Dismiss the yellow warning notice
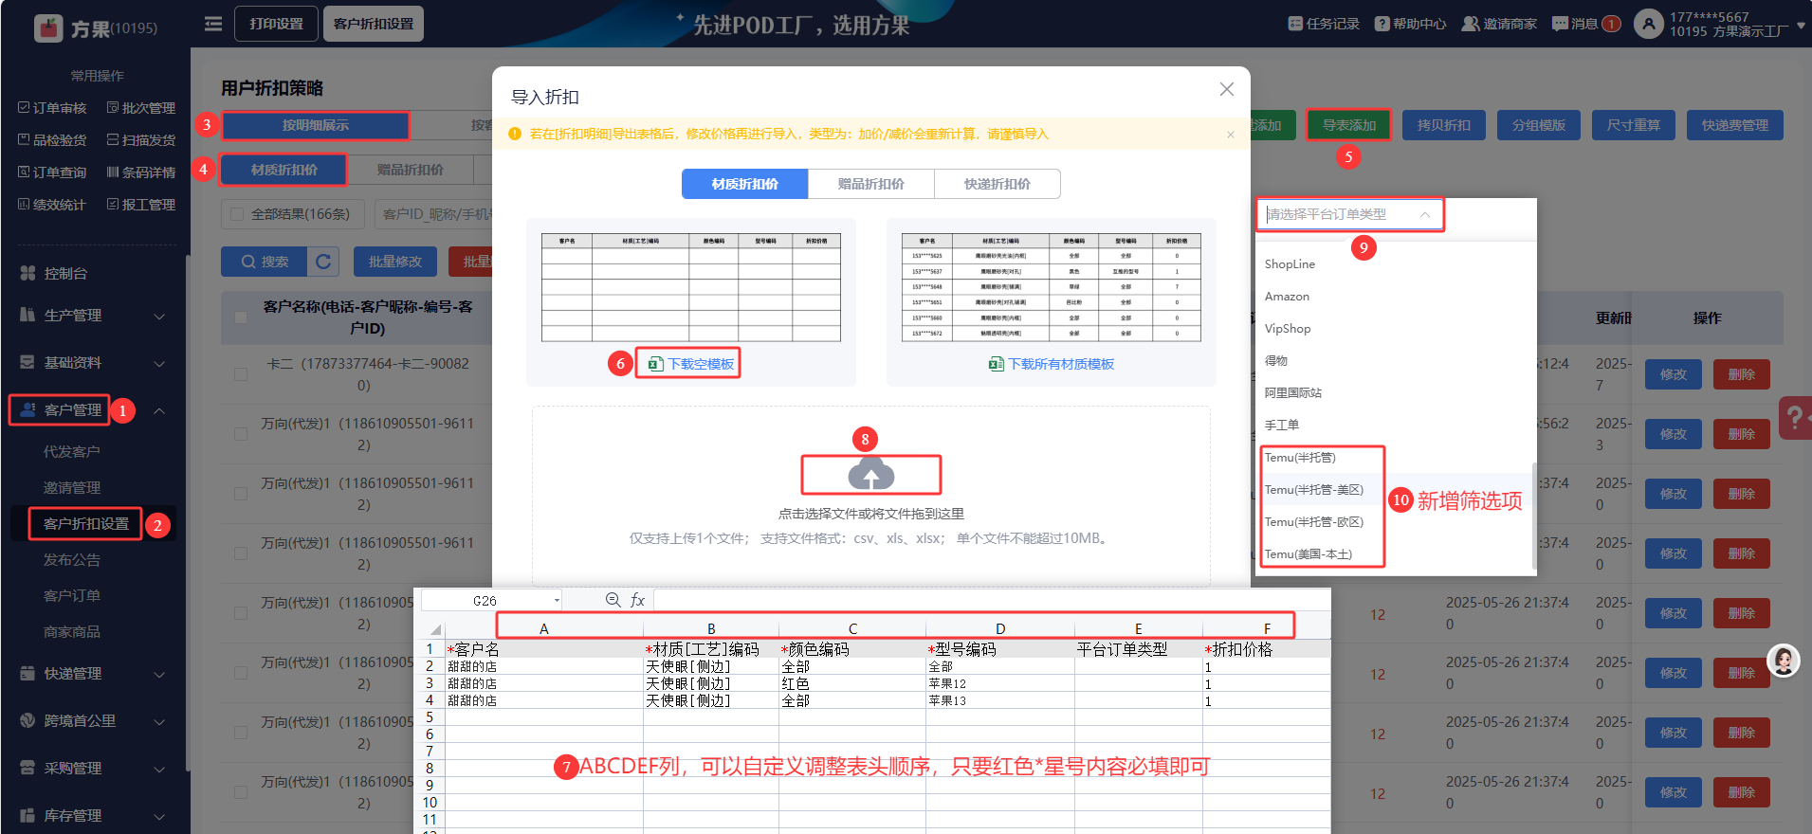This screenshot has height=834, width=1812. pyautogui.click(x=1230, y=135)
